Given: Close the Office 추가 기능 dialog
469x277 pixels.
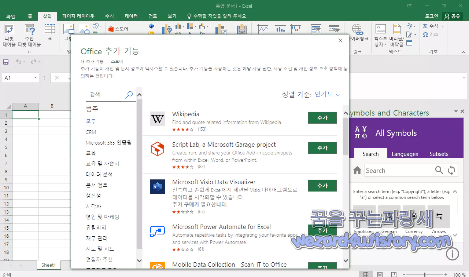Looking at the screenshot, I should coord(340,40).
